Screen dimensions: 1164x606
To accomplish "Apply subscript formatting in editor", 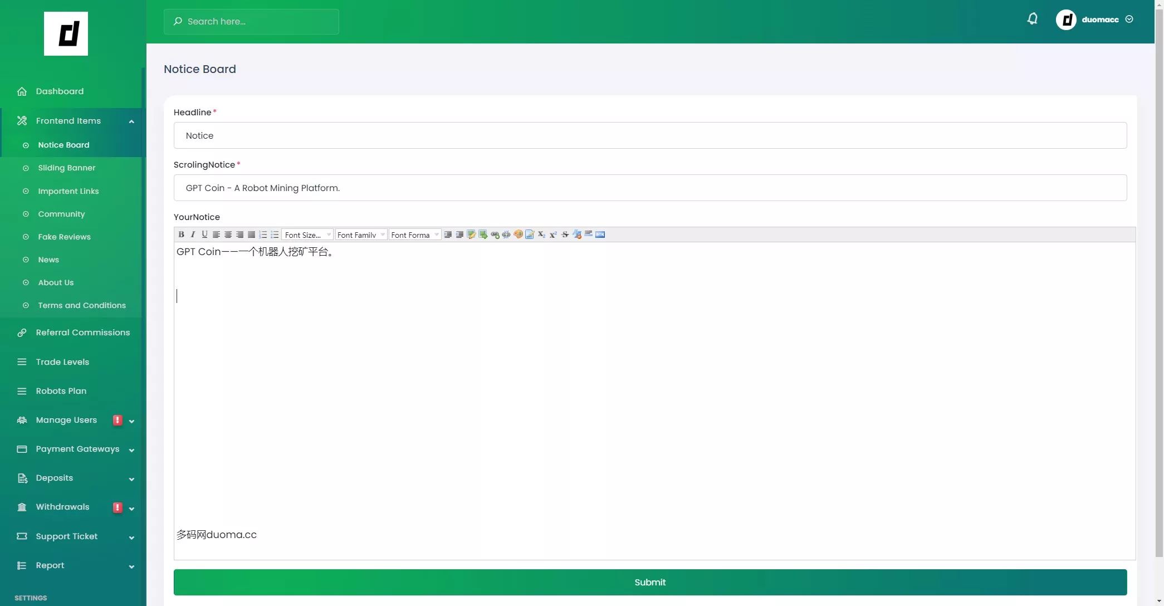I will tap(541, 234).
